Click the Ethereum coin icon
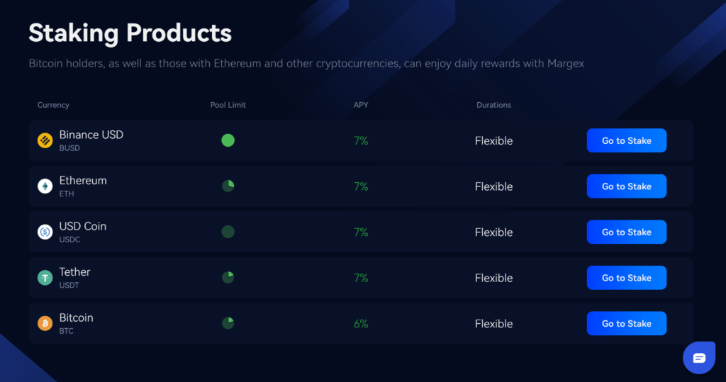Image resolution: width=726 pixels, height=382 pixels. coord(45,186)
